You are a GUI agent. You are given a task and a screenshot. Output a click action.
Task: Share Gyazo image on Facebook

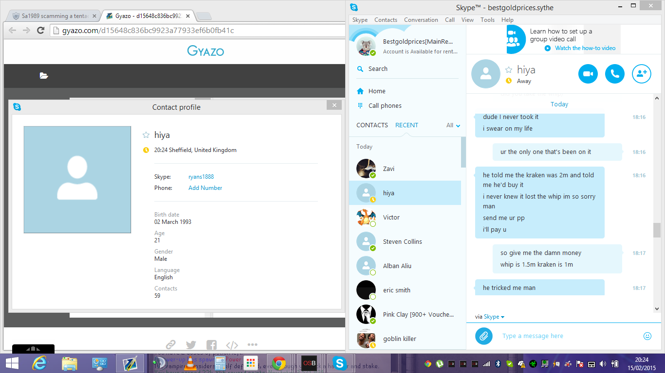pos(211,345)
